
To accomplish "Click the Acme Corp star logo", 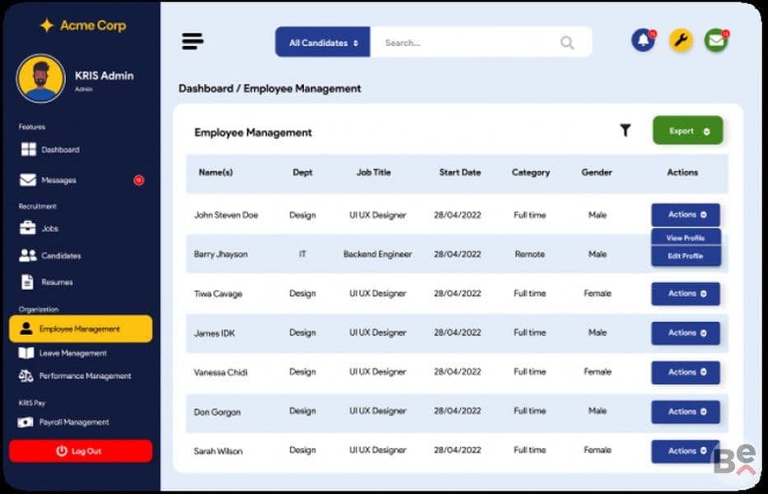I will (x=47, y=25).
